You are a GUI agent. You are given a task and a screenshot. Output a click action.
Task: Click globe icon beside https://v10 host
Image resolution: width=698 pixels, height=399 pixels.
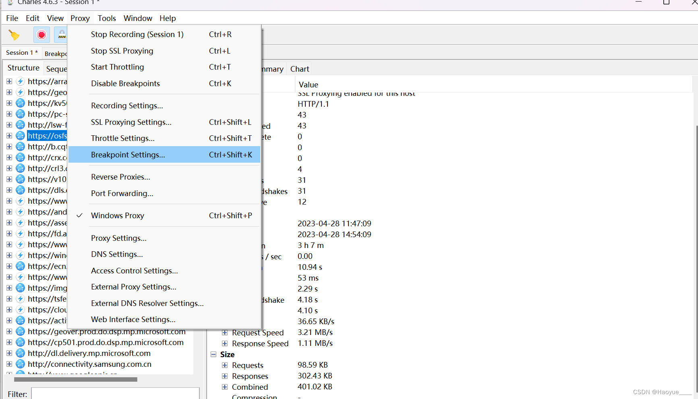click(20, 179)
